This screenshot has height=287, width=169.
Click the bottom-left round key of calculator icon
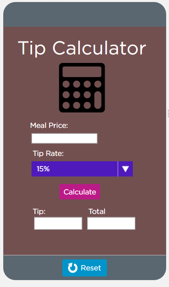[x=66, y=106]
